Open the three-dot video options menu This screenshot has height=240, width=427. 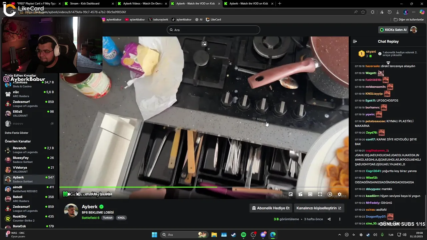(x=340, y=219)
